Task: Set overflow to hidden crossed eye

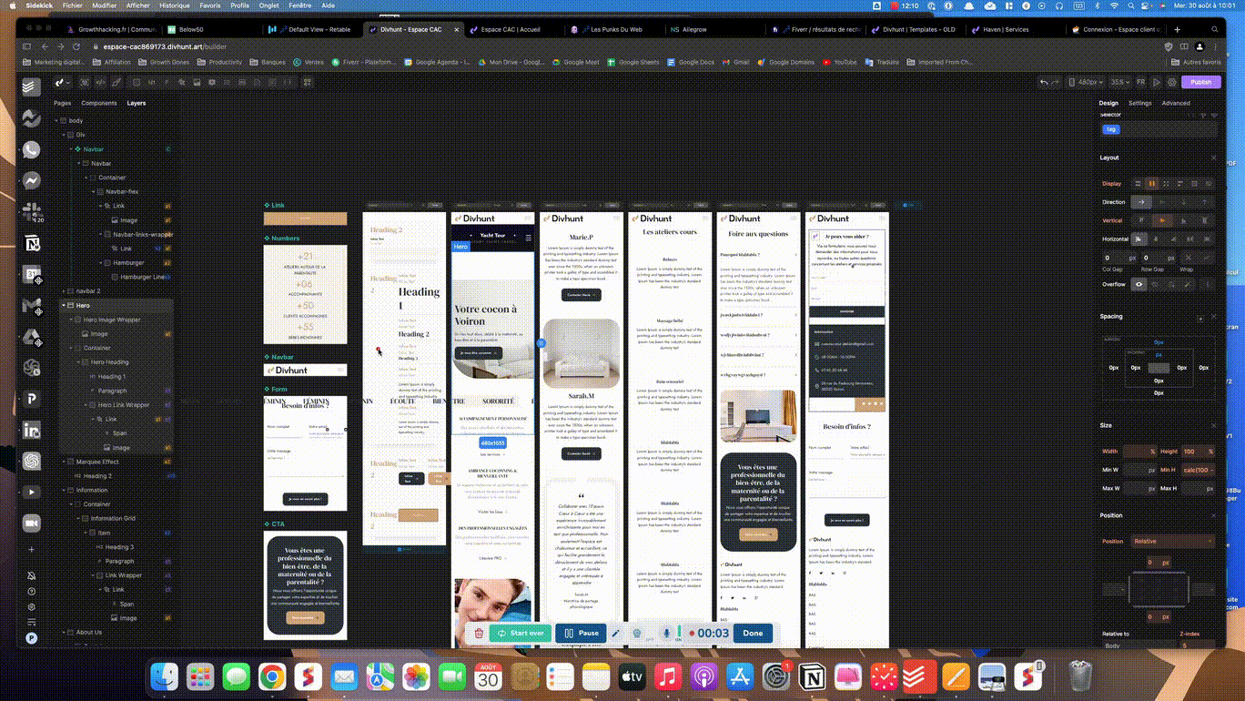Action: click(x=1155, y=284)
